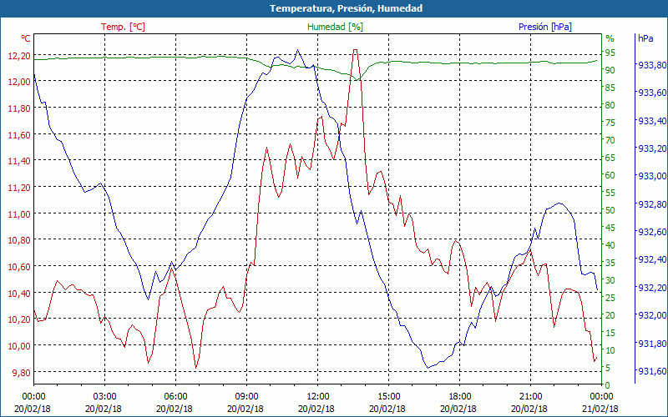Select the '80' humidity axis value
This screenshot has height=417, width=668.
(x=610, y=105)
